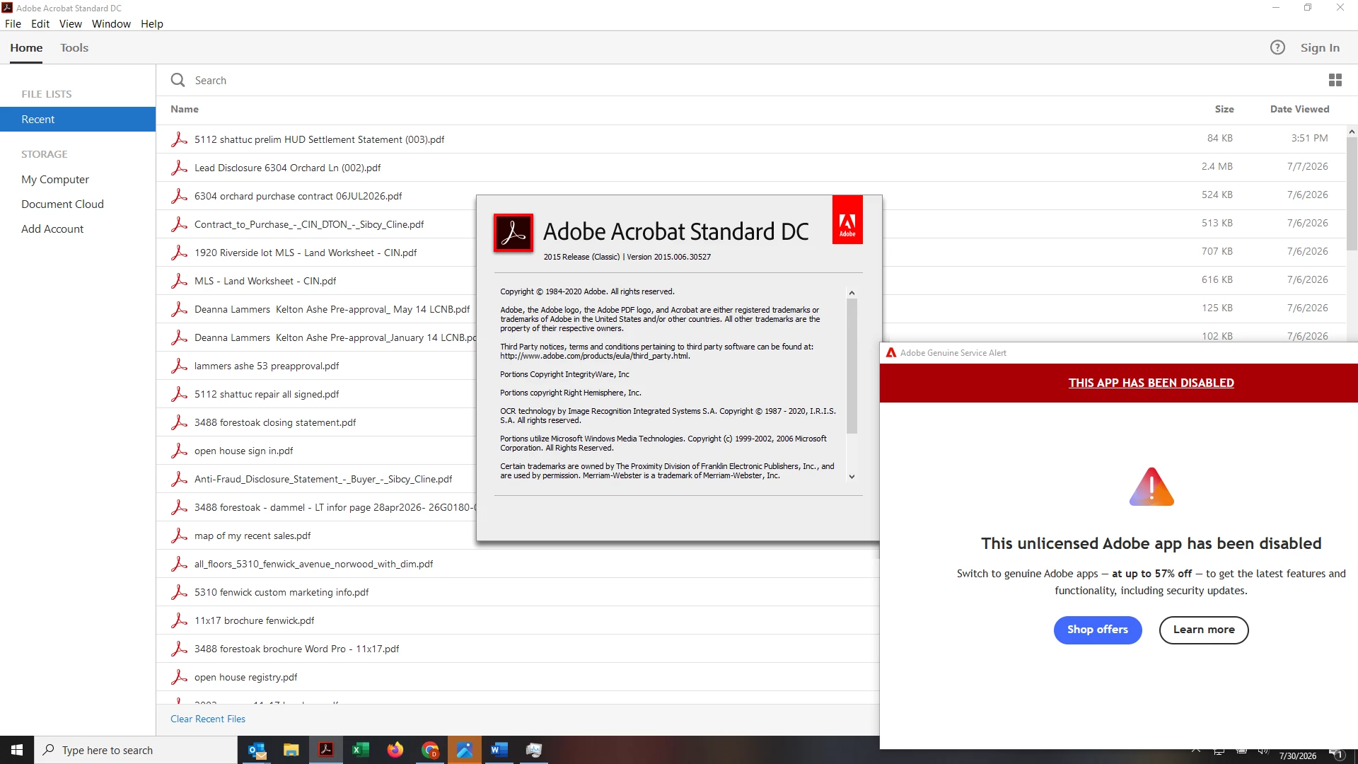Open the Help question mark icon
This screenshot has width=1358, height=764.
pyautogui.click(x=1277, y=47)
